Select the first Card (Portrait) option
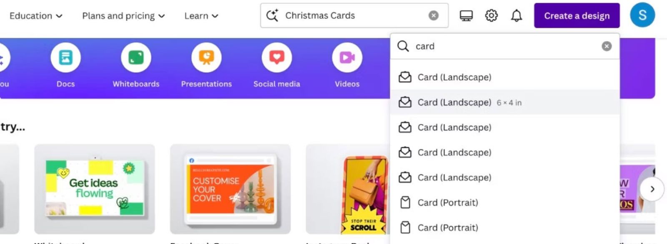This screenshot has width=667, height=244. [505, 202]
